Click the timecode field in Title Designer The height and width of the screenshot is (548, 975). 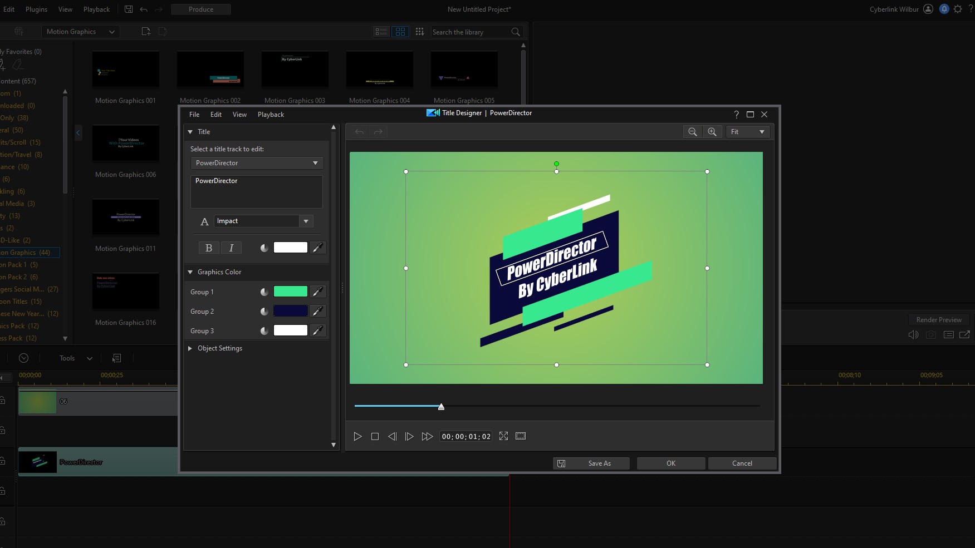[466, 437]
